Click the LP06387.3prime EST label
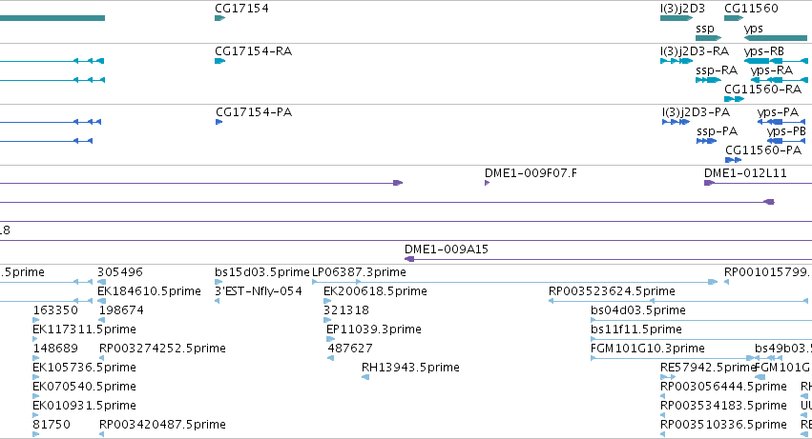The width and height of the screenshot is (812, 439). (359, 272)
